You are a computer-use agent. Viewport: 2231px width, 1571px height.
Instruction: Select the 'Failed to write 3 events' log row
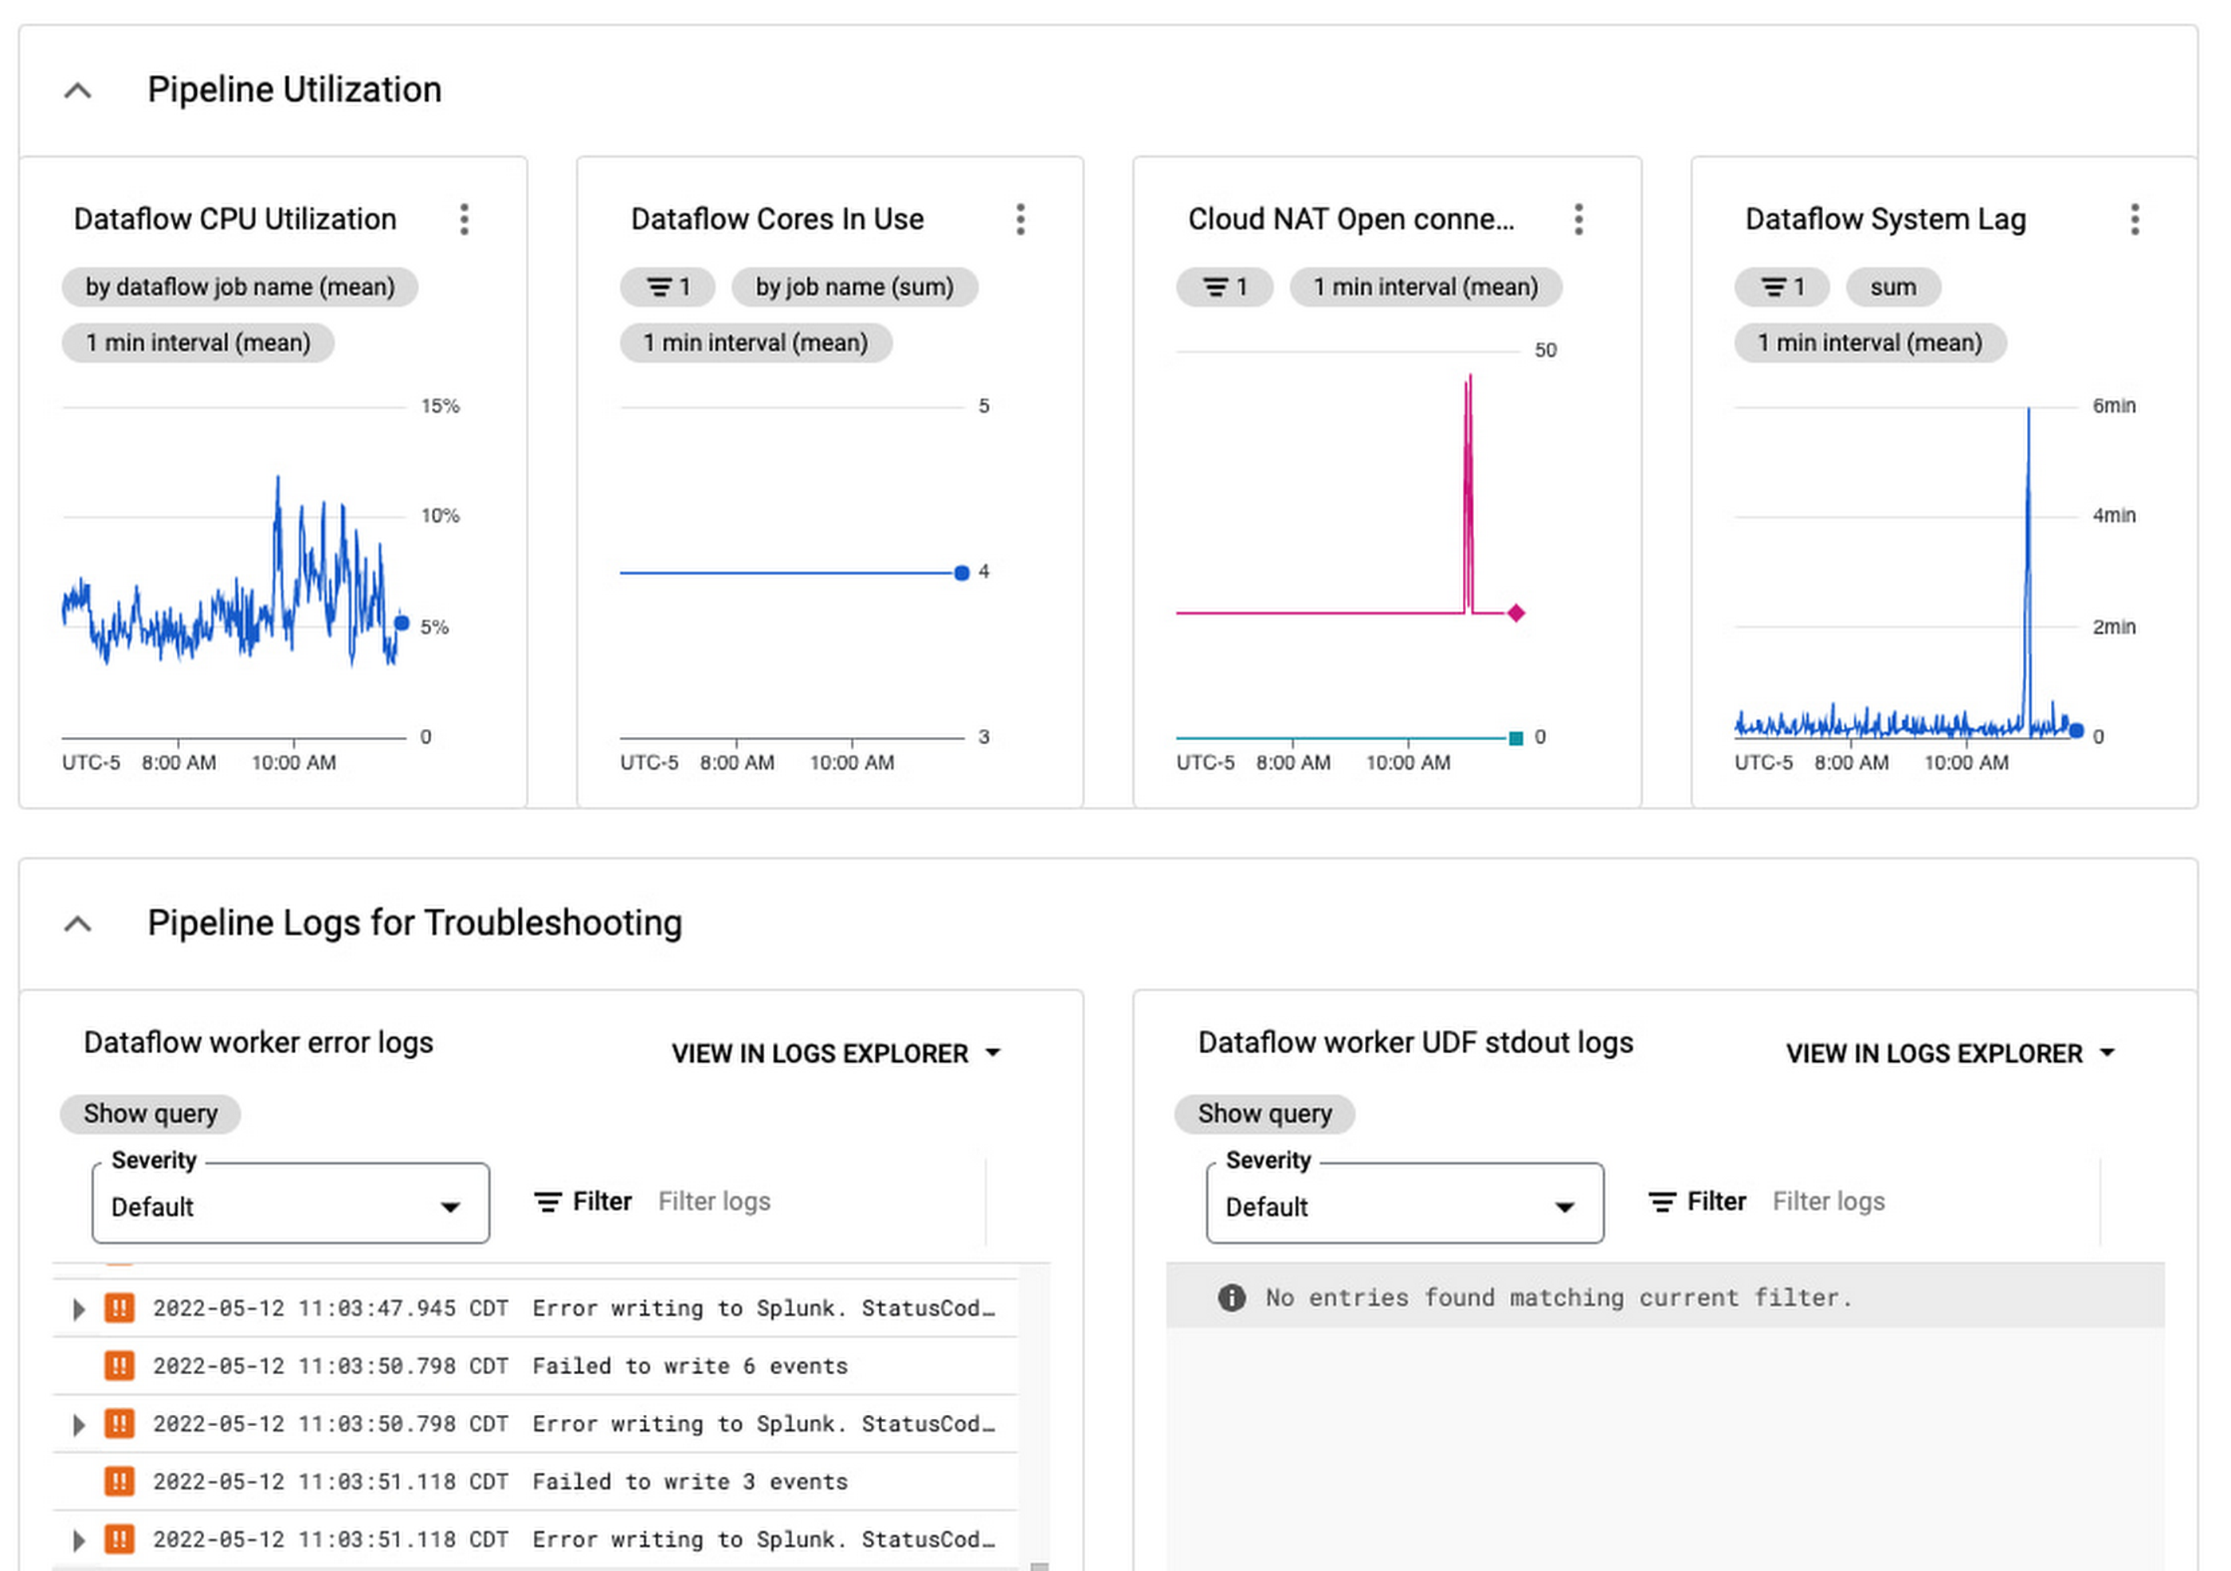[535, 1483]
